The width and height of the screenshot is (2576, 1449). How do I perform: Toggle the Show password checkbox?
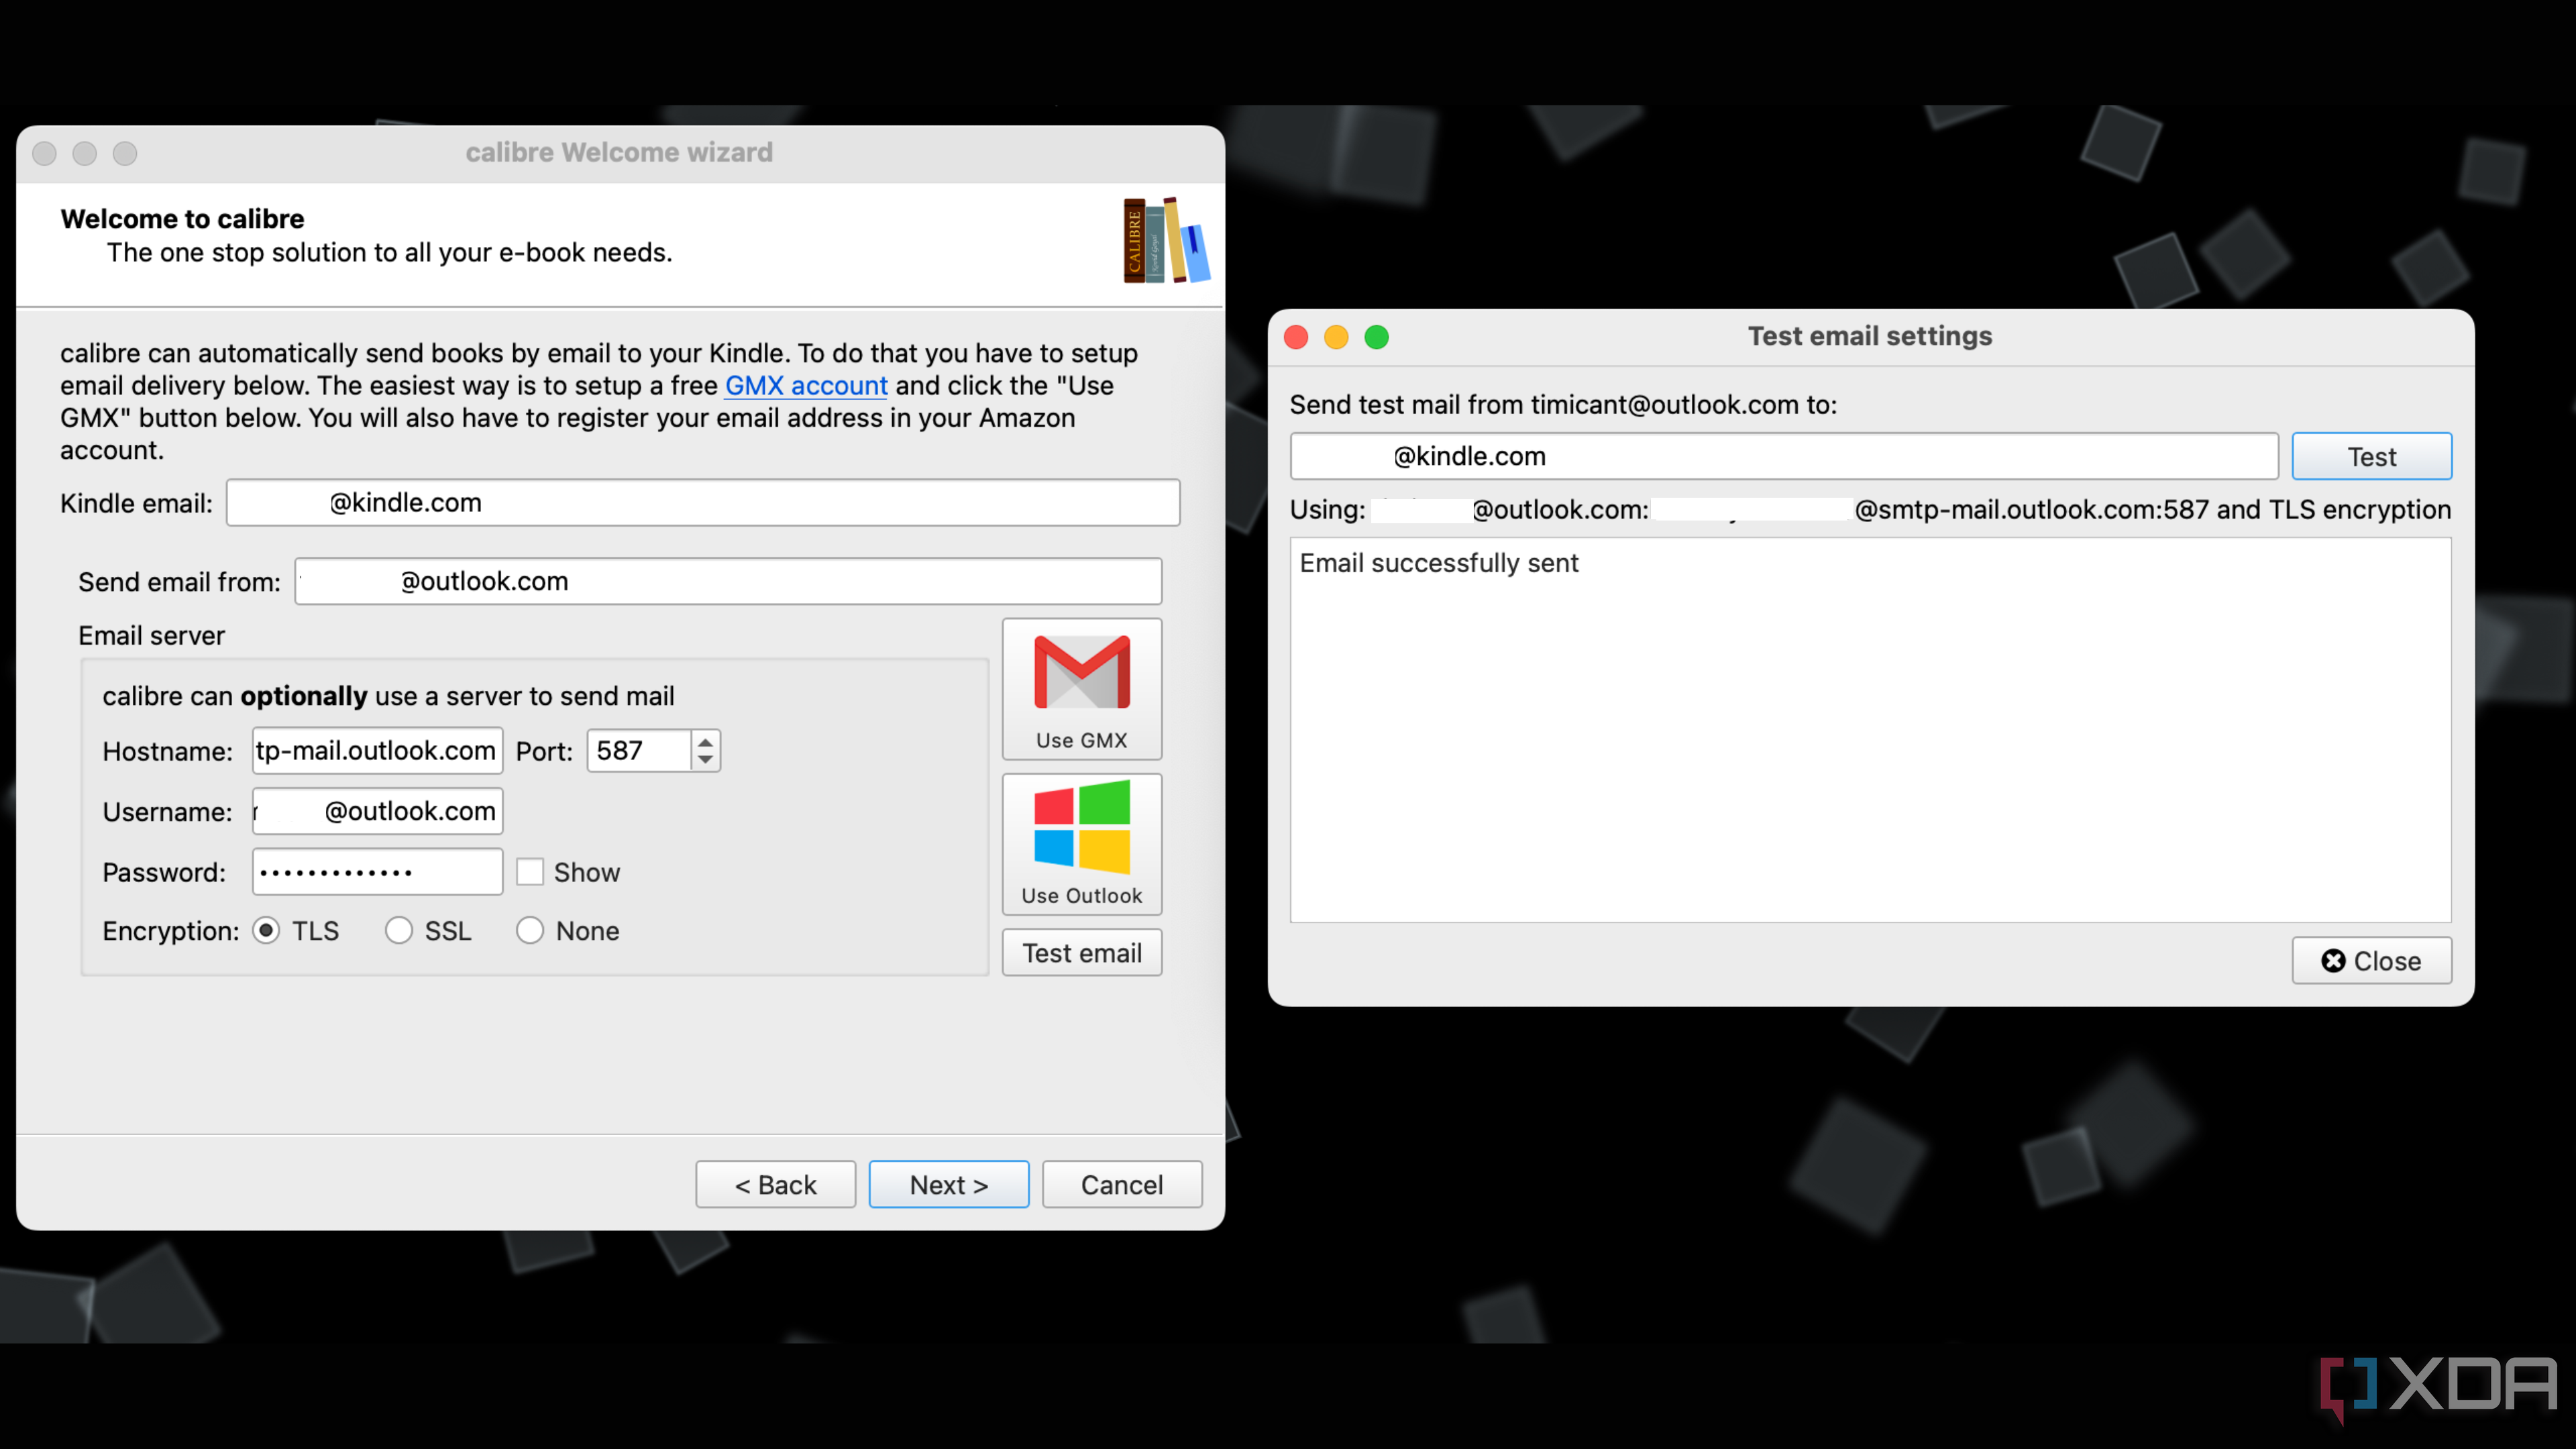click(x=530, y=872)
